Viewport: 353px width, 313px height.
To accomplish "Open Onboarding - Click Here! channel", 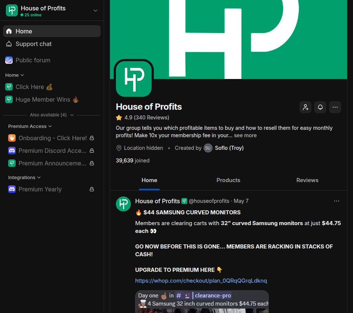I will click(52, 138).
